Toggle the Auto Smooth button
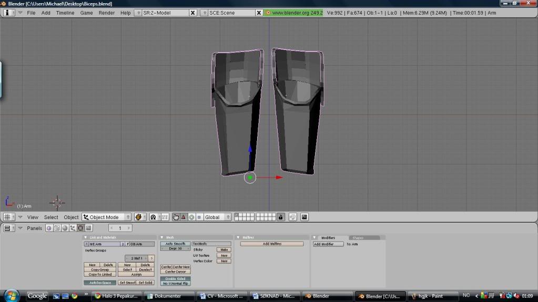538x302 pixels. coord(175,244)
